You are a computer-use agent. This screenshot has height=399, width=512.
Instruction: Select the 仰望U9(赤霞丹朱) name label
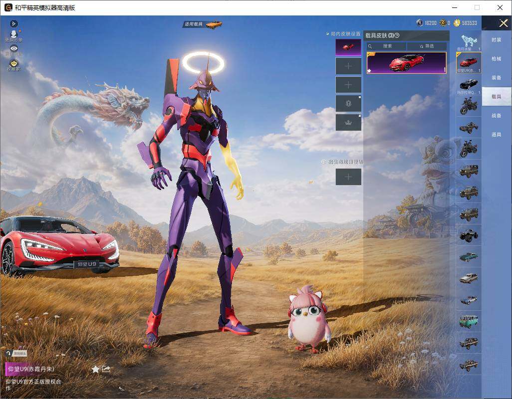click(31, 369)
